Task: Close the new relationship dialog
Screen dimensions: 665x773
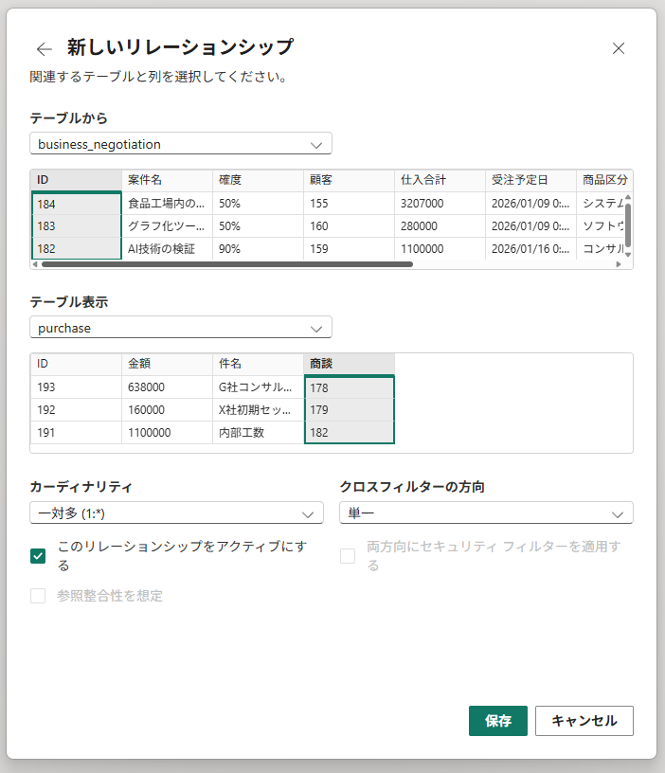Action: (x=619, y=48)
